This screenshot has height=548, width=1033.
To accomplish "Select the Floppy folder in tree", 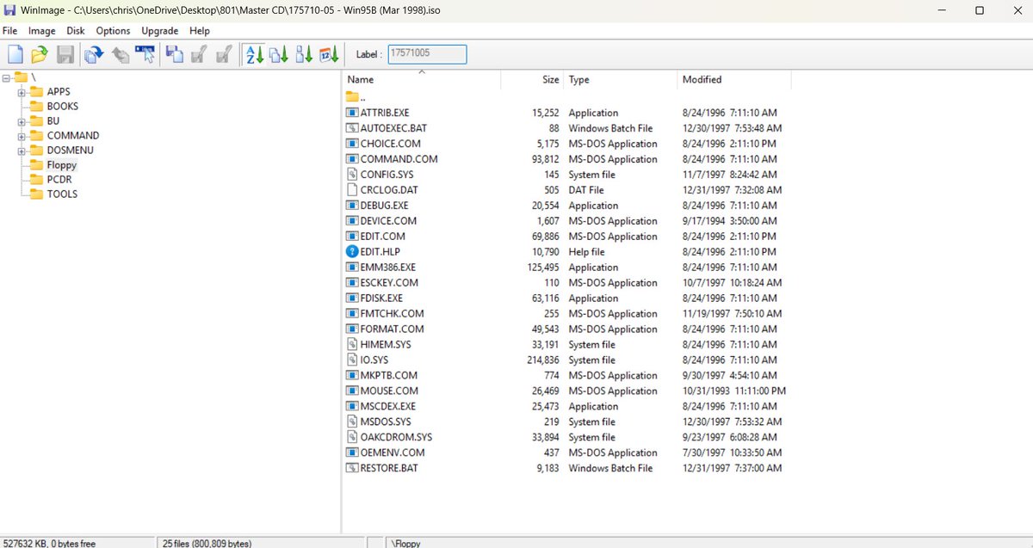I will tap(62, 164).
